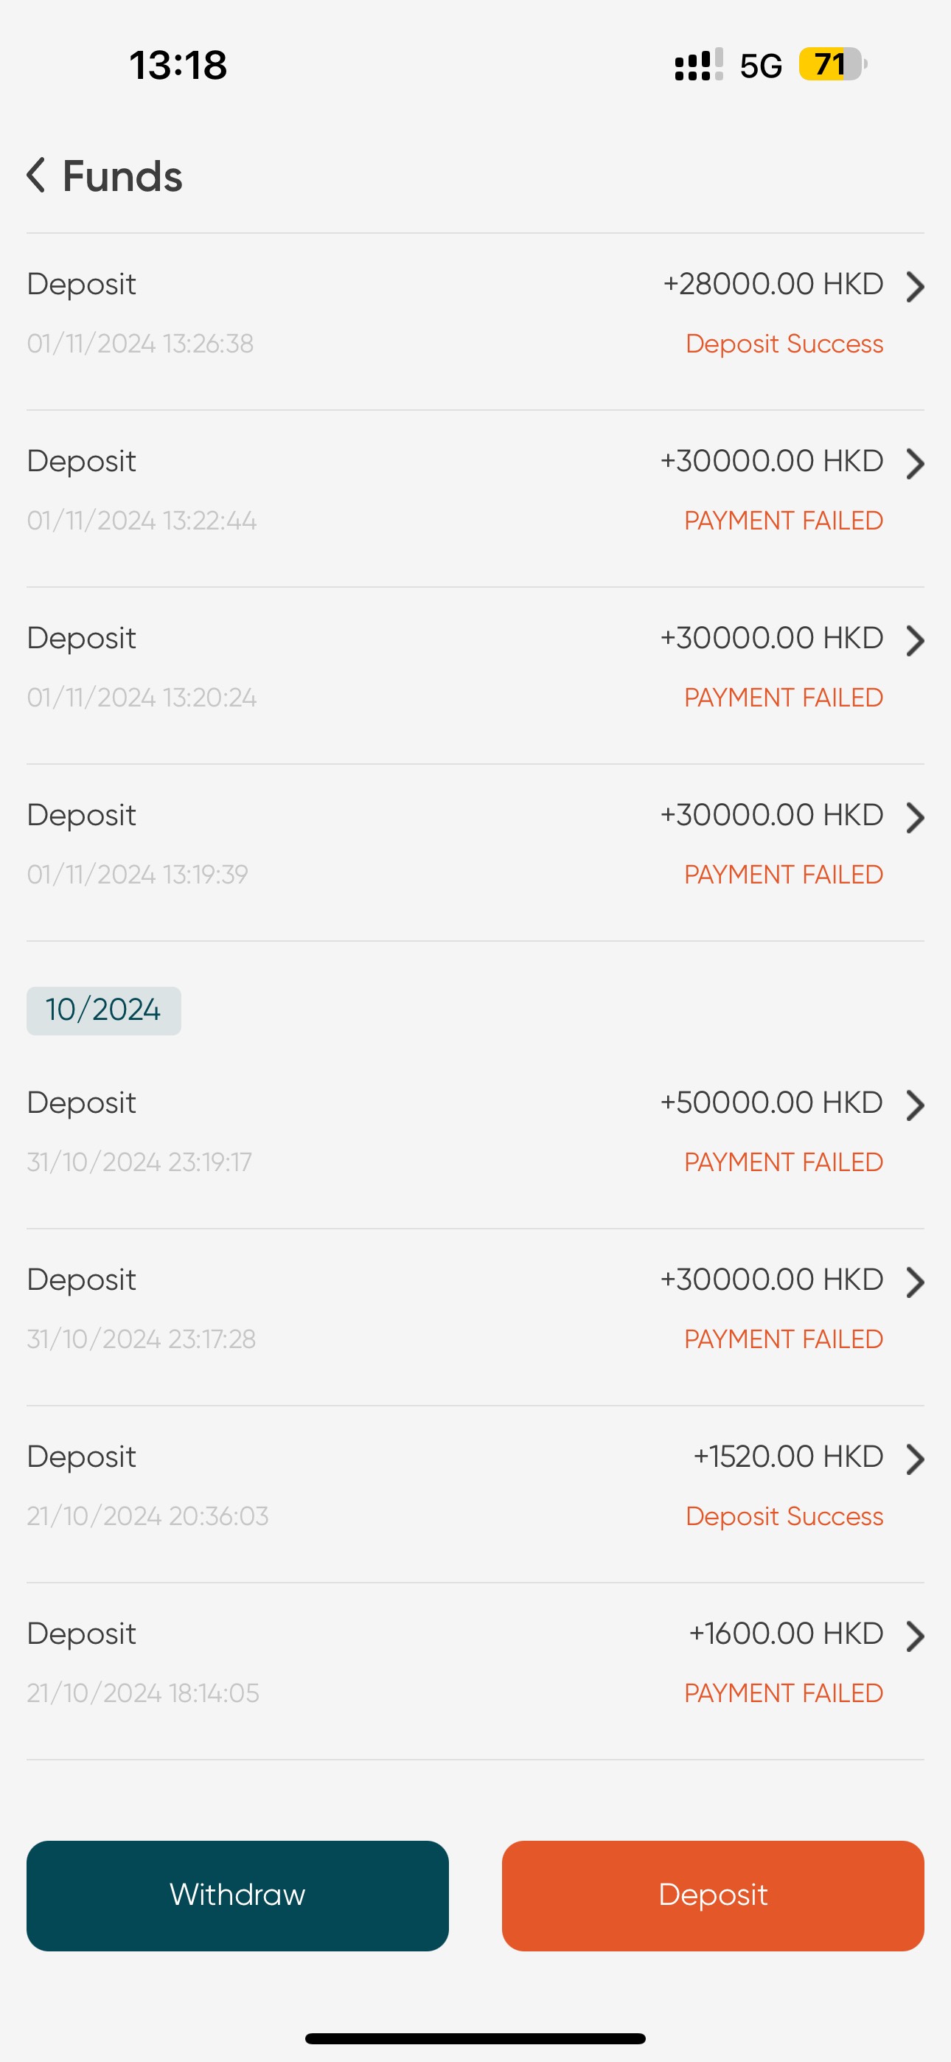951x2062 pixels.
Task: Open the +28000.00 HKD deposit details chevron
Action: click(915, 287)
